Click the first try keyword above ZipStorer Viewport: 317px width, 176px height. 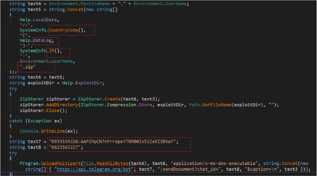point(13,89)
